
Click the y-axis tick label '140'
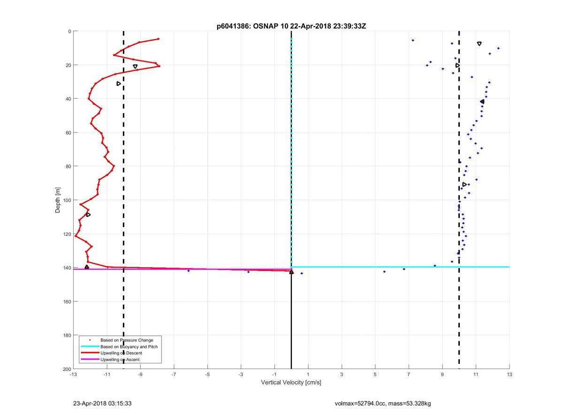click(67, 268)
